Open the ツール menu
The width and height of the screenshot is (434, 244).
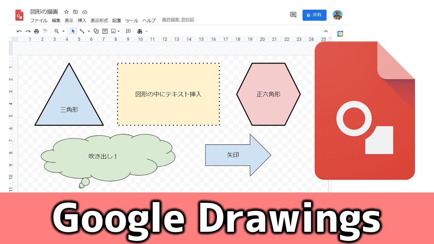point(132,20)
